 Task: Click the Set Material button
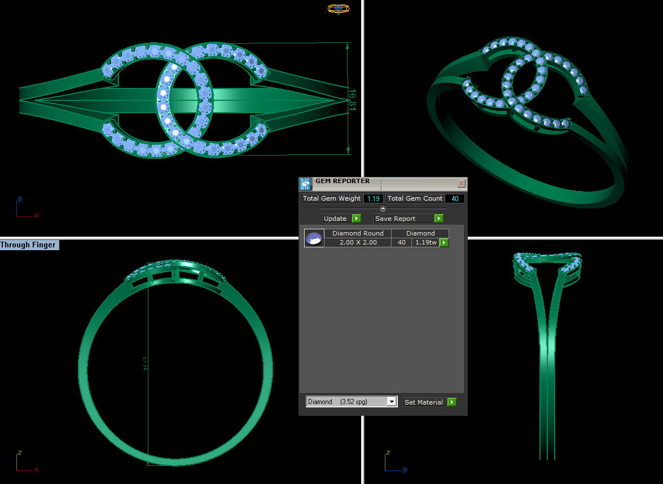424,402
